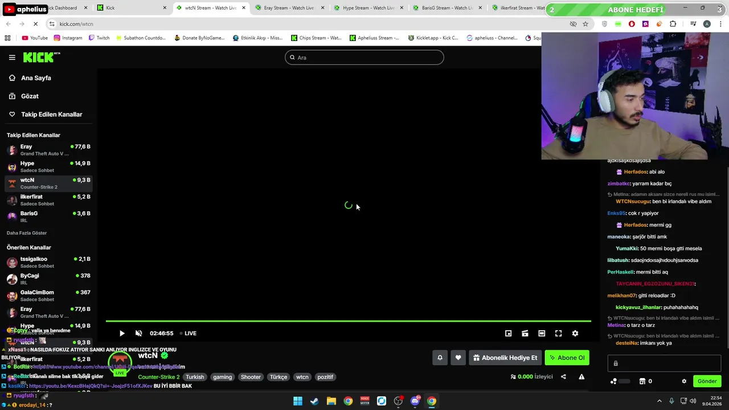Enter fullscreen on the video player
This screenshot has height=410, width=729.
(558, 334)
